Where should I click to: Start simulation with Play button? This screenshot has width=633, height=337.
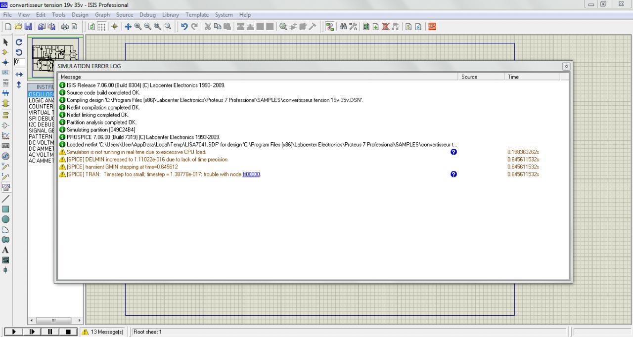(13, 332)
